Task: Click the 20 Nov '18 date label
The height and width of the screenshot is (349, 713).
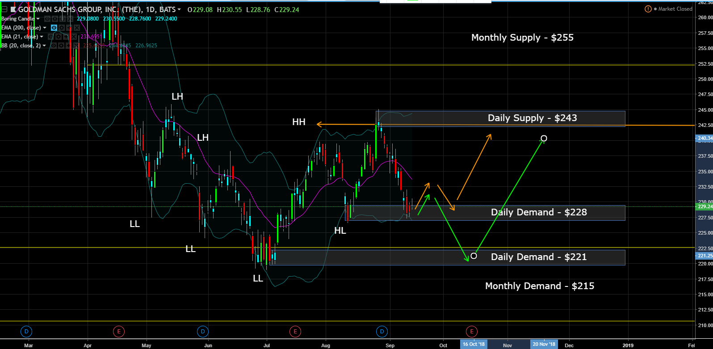Action: click(x=544, y=344)
